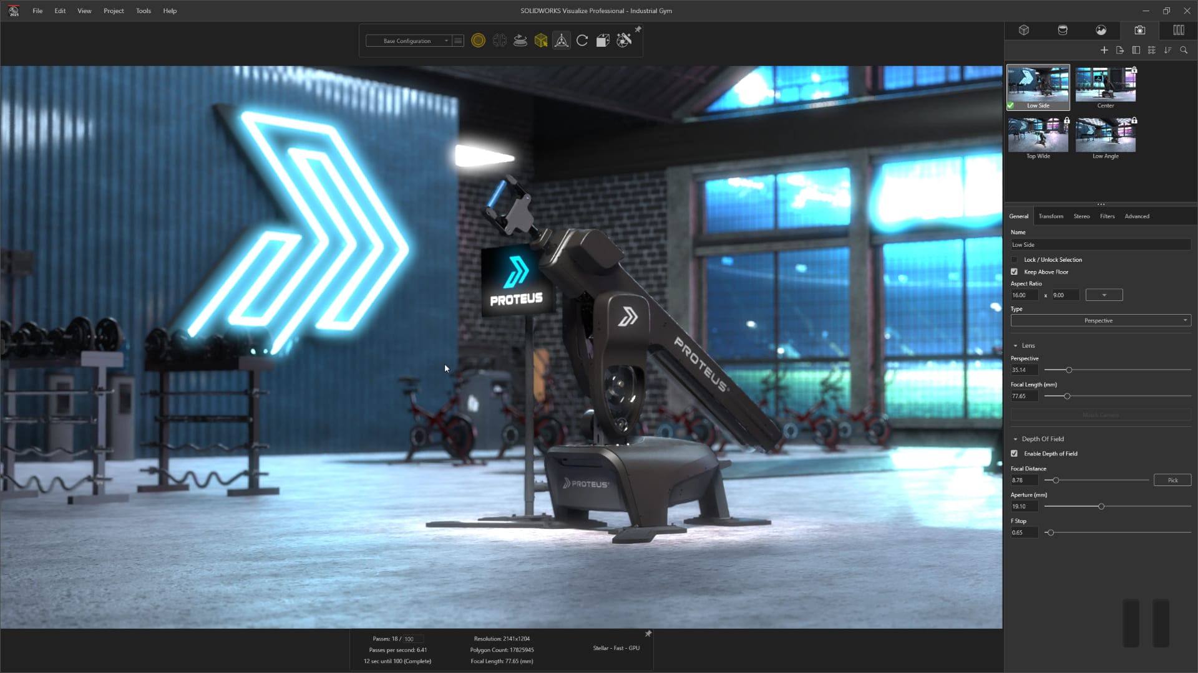Click the search magnifier in cameras panel
1198x673 pixels.
(x=1184, y=50)
